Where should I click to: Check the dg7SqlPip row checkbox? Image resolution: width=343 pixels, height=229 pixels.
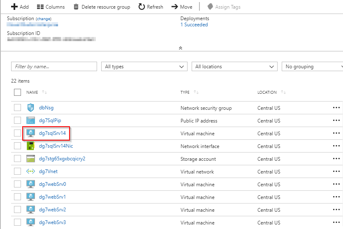18,120
